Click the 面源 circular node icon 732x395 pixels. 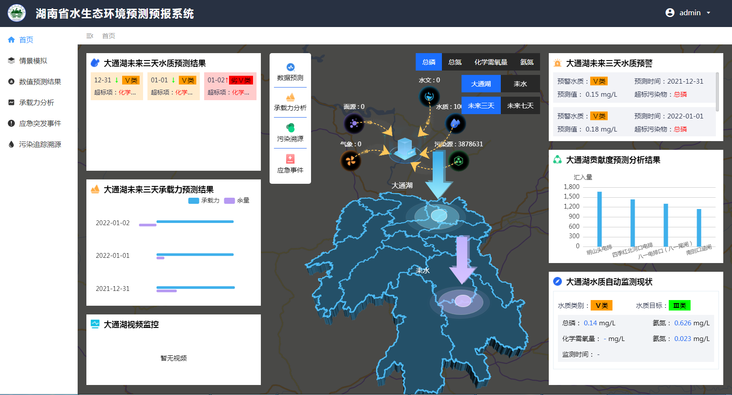click(354, 123)
